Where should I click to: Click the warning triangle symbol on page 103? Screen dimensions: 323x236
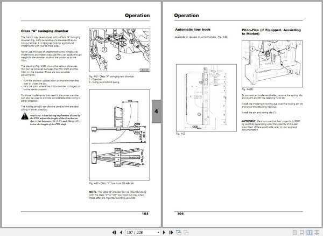click(x=25, y=116)
